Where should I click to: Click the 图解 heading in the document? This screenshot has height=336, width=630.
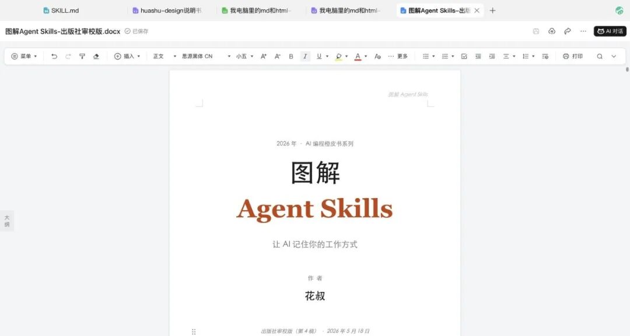point(316,173)
